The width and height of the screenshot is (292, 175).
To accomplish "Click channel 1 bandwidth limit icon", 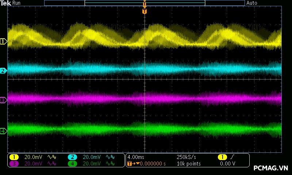I will [x=51, y=157].
